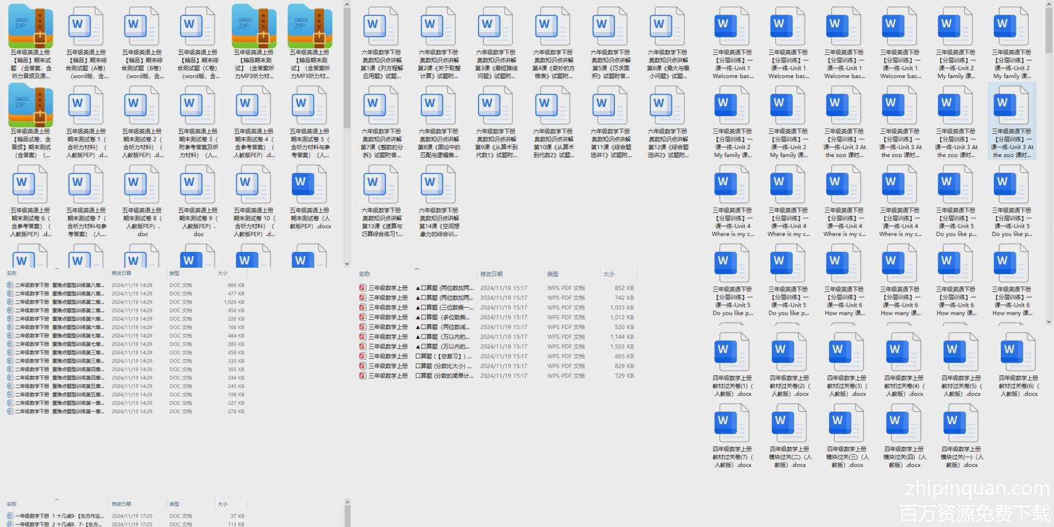The image size is (1054, 527).
Task: Click 名称 header in 一年级数学下册 list
Action: coord(12,504)
